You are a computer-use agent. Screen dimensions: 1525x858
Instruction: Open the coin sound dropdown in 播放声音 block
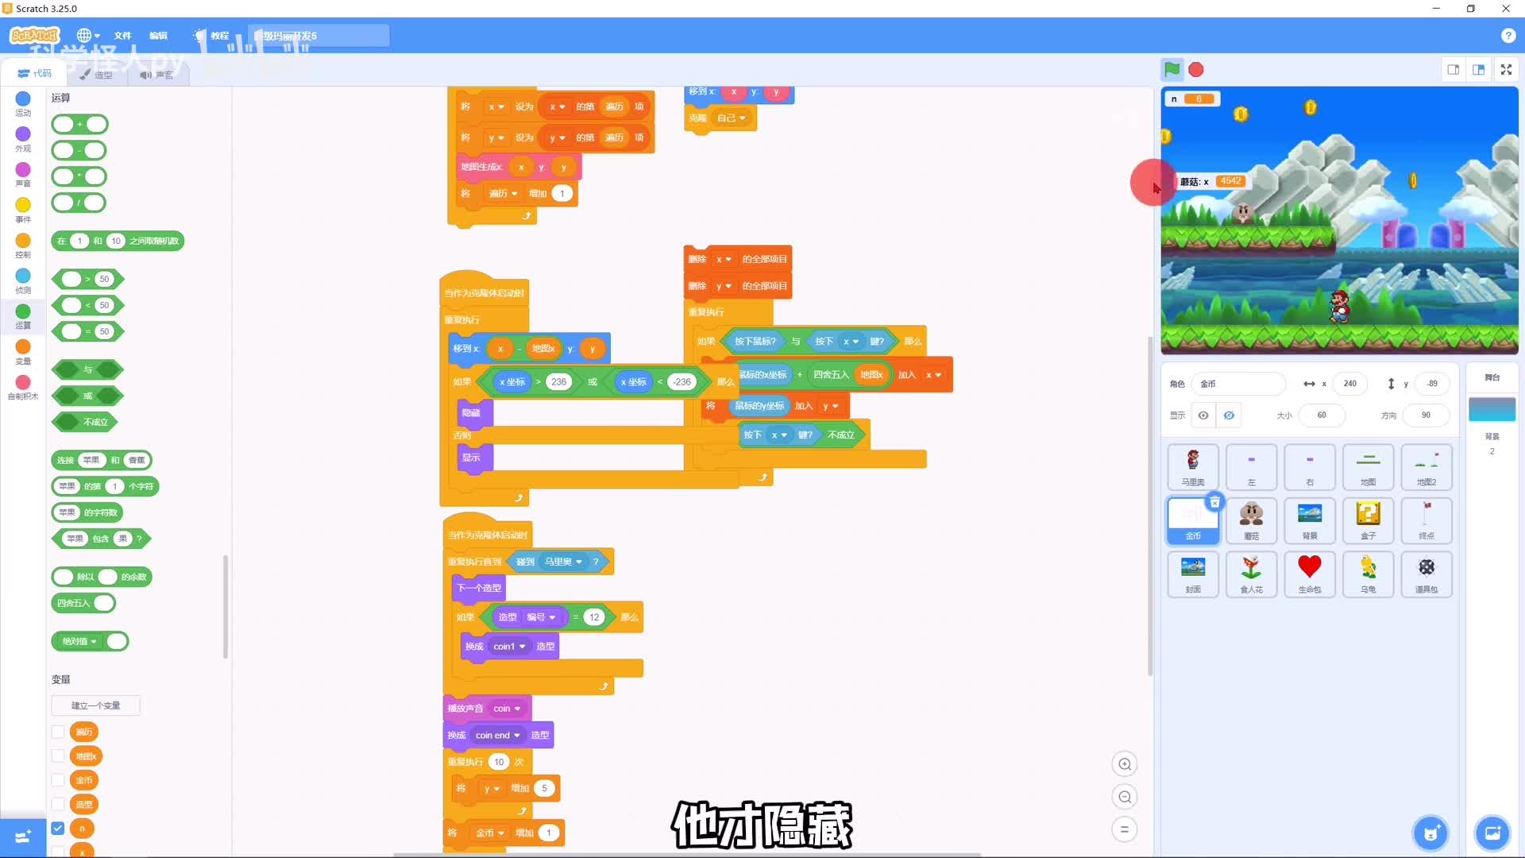coord(507,709)
